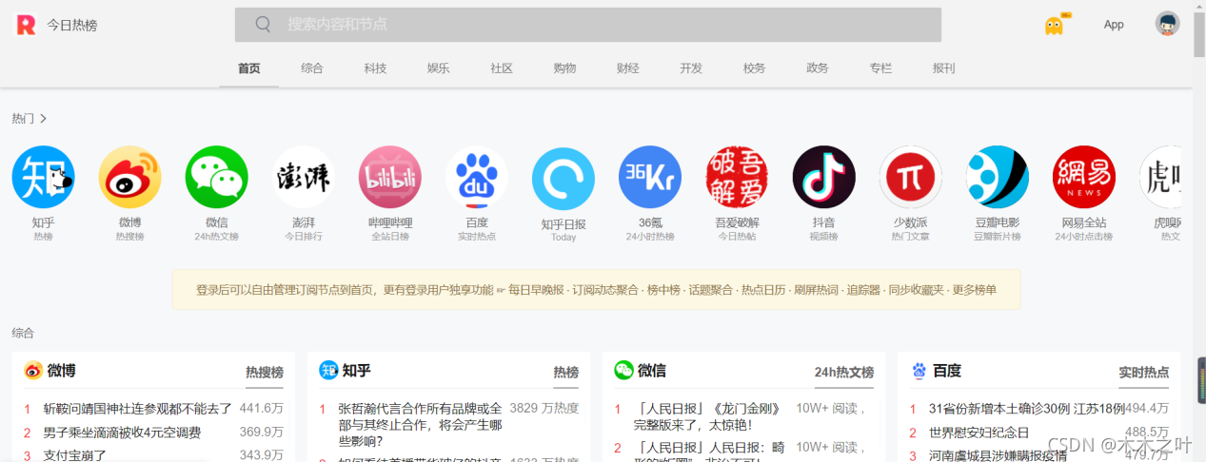Expand the 热门 section arrow
The width and height of the screenshot is (1206, 462).
point(44,119)
